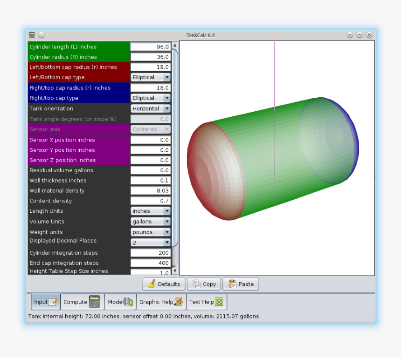This screenshot has width=401, height=358.
Task: Open the Compute tab calculator icon
Action: pos(96,302)
